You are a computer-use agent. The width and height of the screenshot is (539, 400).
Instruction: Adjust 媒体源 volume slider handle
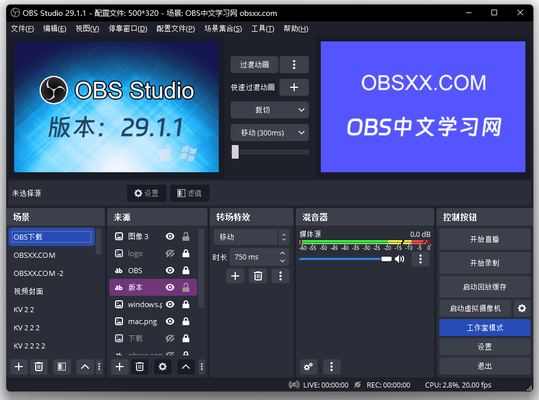(x=387, y=259)
